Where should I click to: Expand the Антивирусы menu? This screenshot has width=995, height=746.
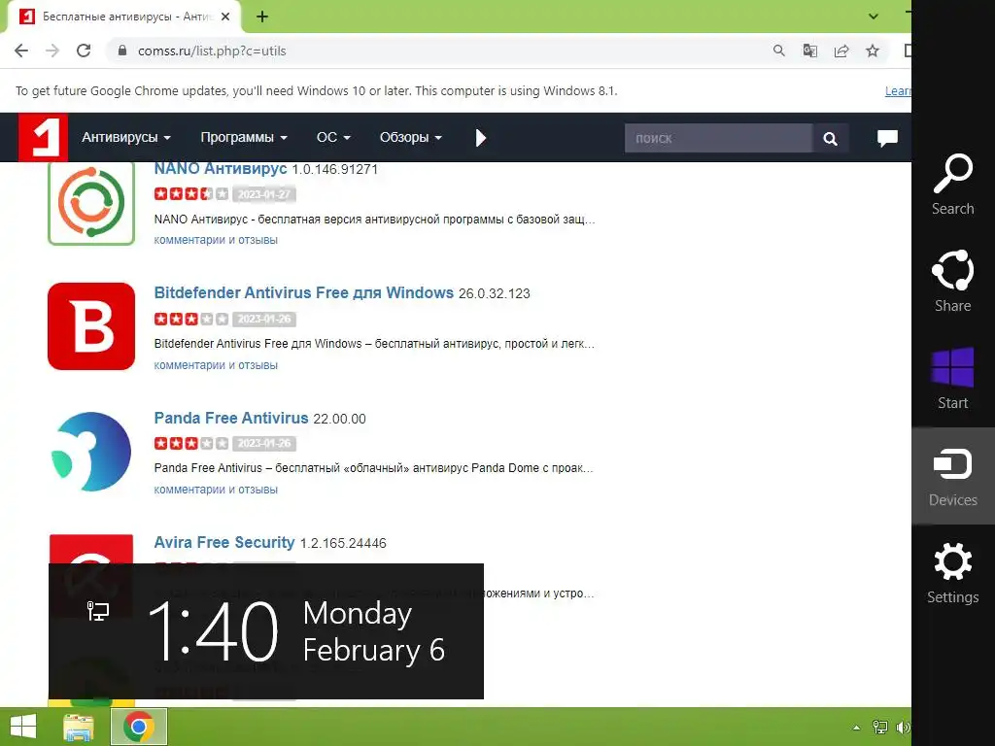pyautogui.click(x=126, y=138)
